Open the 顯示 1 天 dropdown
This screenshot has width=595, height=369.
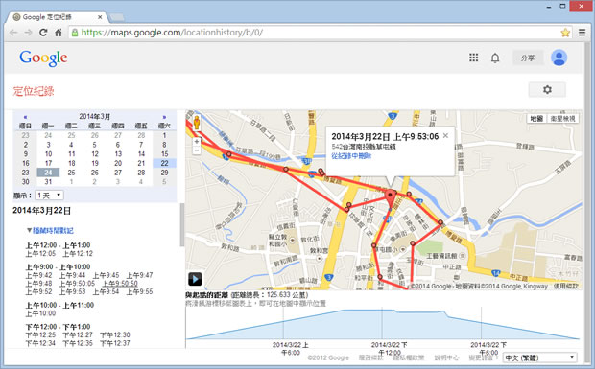tap(49, 196)
